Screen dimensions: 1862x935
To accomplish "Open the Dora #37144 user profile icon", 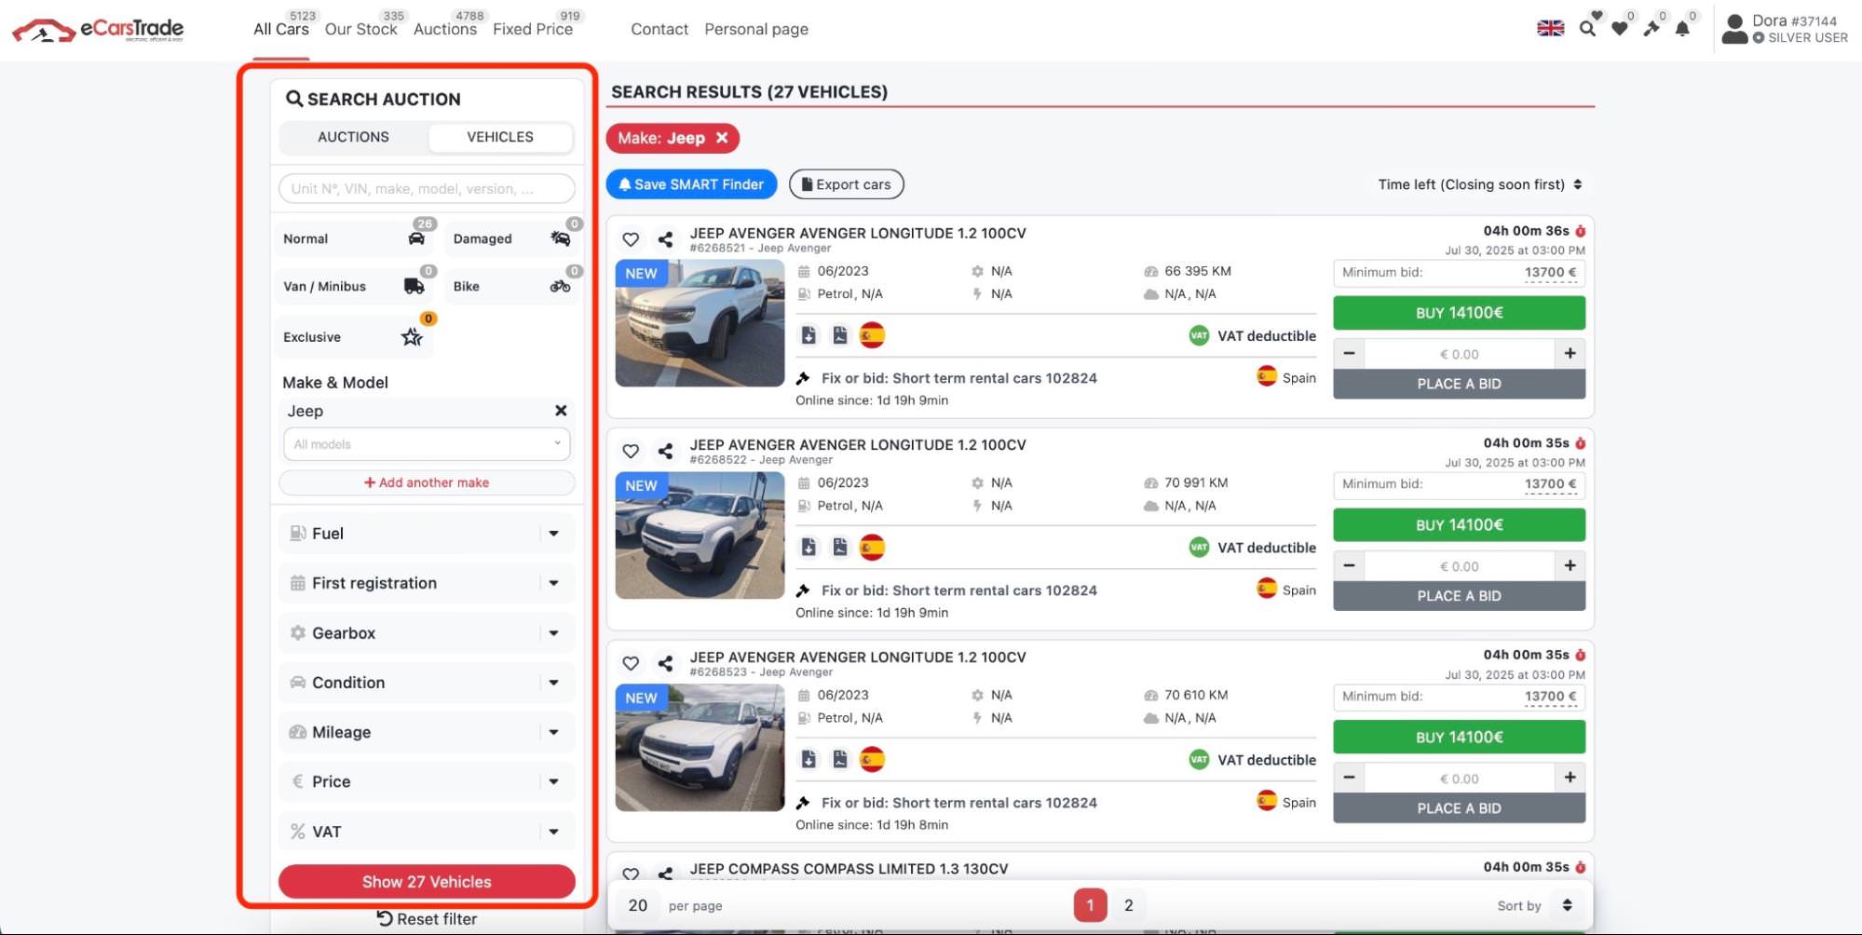I will pyautogui.click(x=1734, y=29).
